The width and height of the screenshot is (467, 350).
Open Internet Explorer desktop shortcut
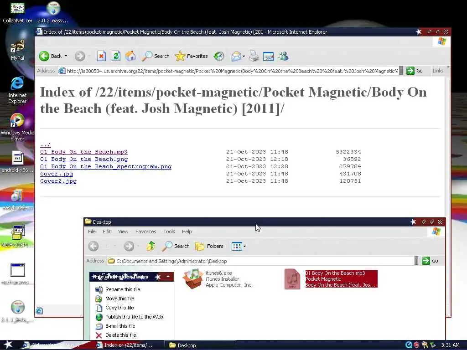tap(17, 90)
